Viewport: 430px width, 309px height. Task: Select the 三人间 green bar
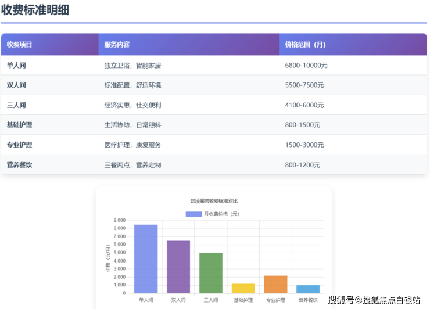pyautogui.click(x=211, y=273)
